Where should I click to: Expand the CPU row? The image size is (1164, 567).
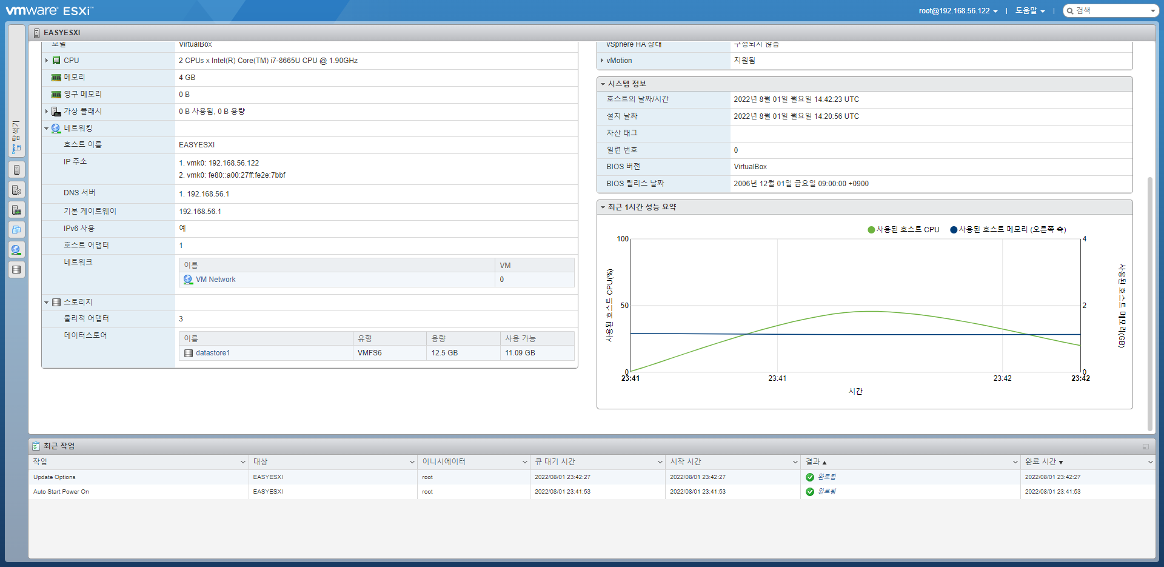tap(47, 61)
